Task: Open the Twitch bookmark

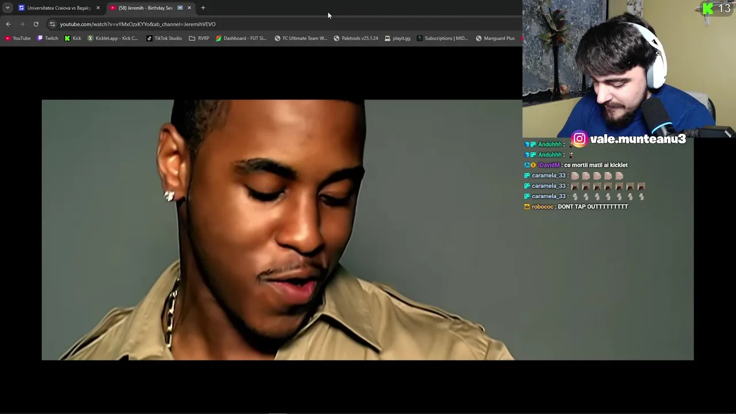Action: (x=48, y=39)
